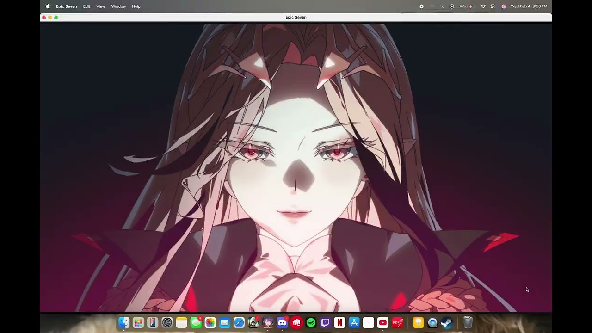This screenshot has height=333, width=592.
Task: Switch to Epic Seven in the Dock
Action: [x=268, y=322]
